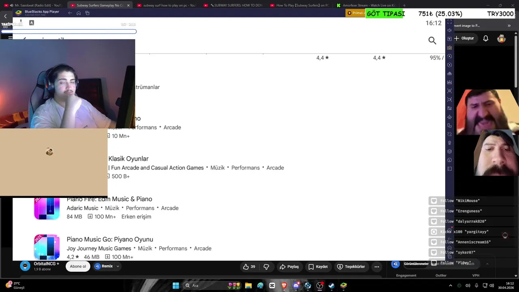Click Play Store search magnifier icon
Viewport: 519px width, 292px height.
click(432, 40)
